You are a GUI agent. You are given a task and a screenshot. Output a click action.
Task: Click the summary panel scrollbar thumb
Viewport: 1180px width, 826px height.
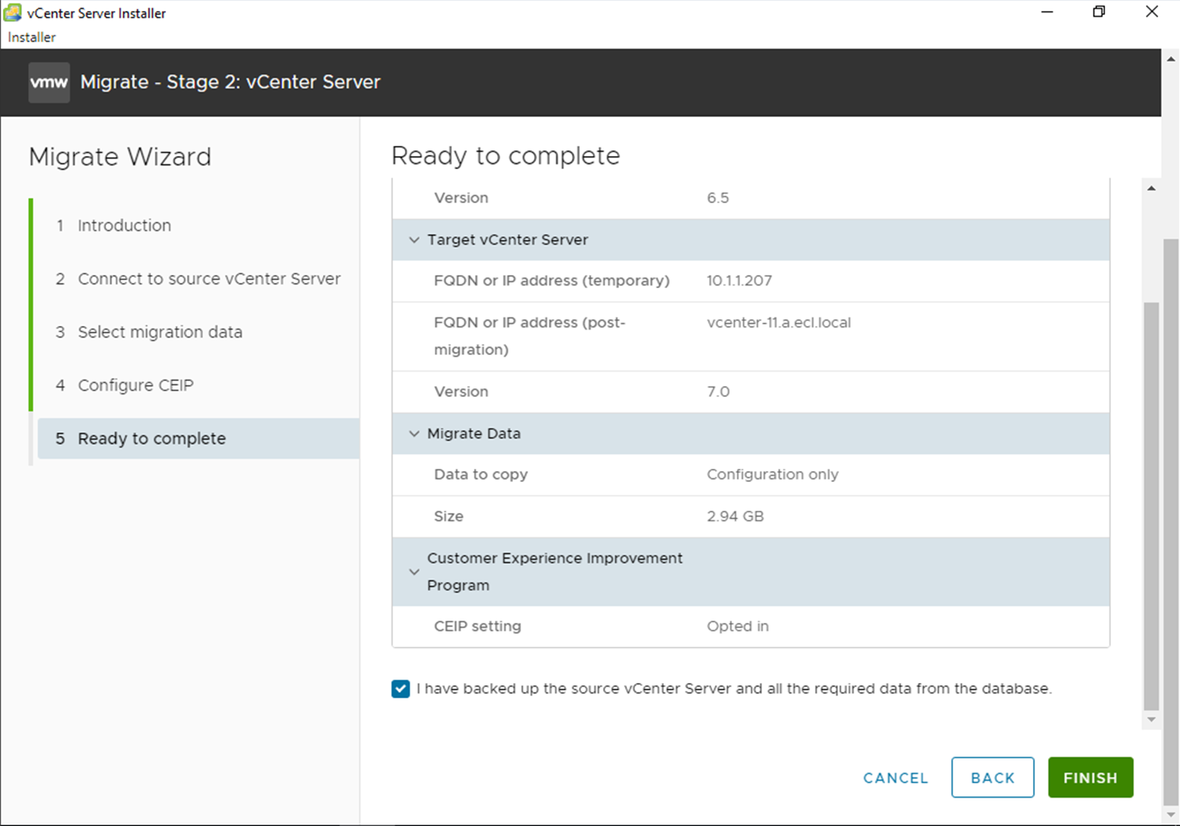pyautogui.click(x=1151, y=506)
